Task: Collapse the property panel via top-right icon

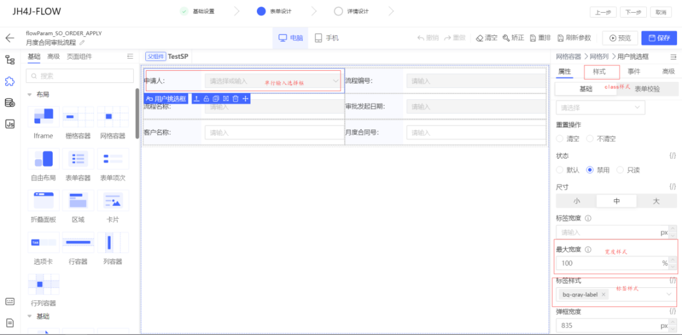Action: pos(674,56)
